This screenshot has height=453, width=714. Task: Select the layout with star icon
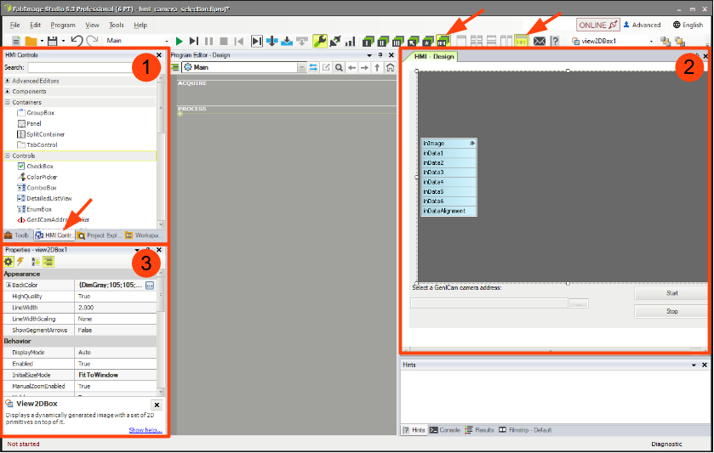pyautogui.click(x=427, y=42)
